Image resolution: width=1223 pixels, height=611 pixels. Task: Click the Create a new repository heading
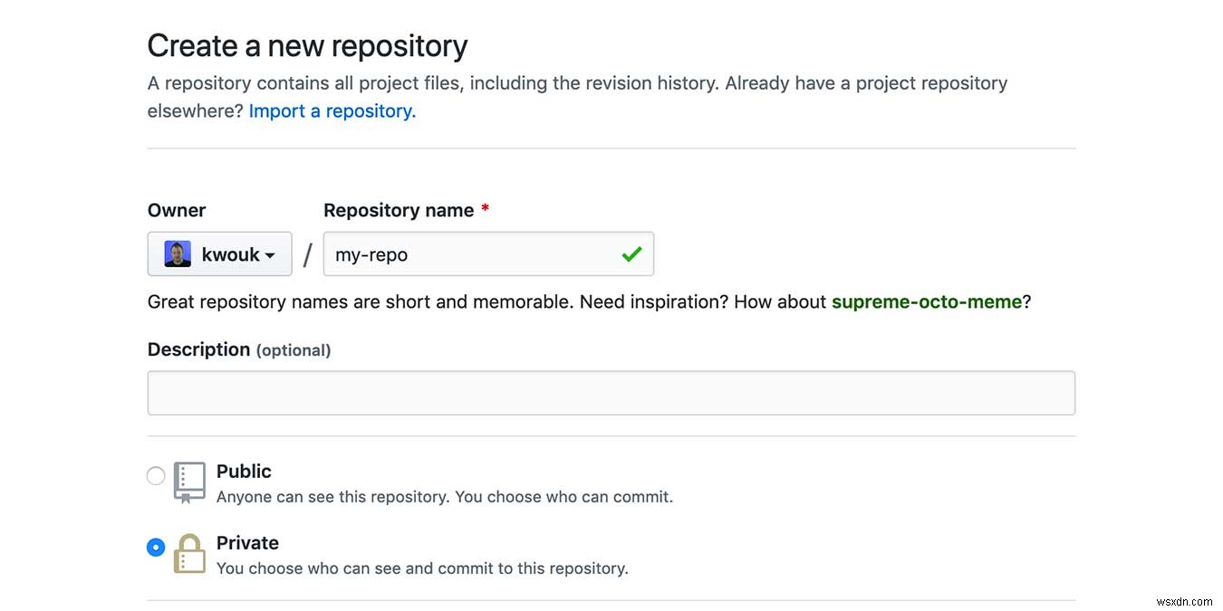click(x=306, y=45)
